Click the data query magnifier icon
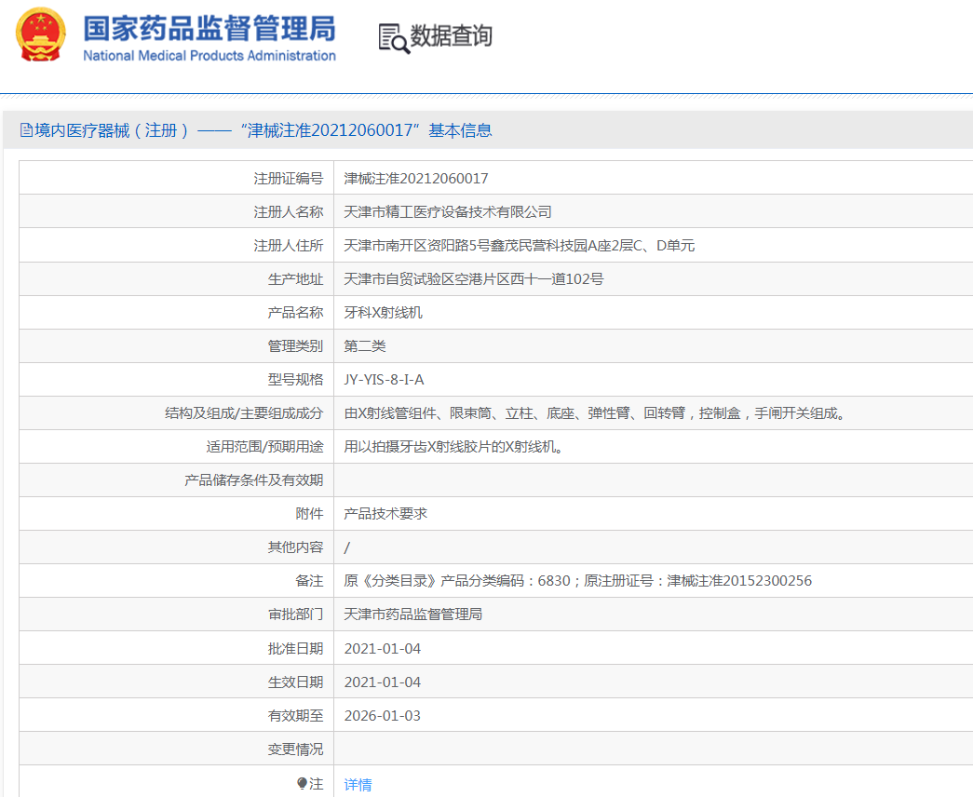This screenshot has height=797, width=973. click(x=394, y=38)
